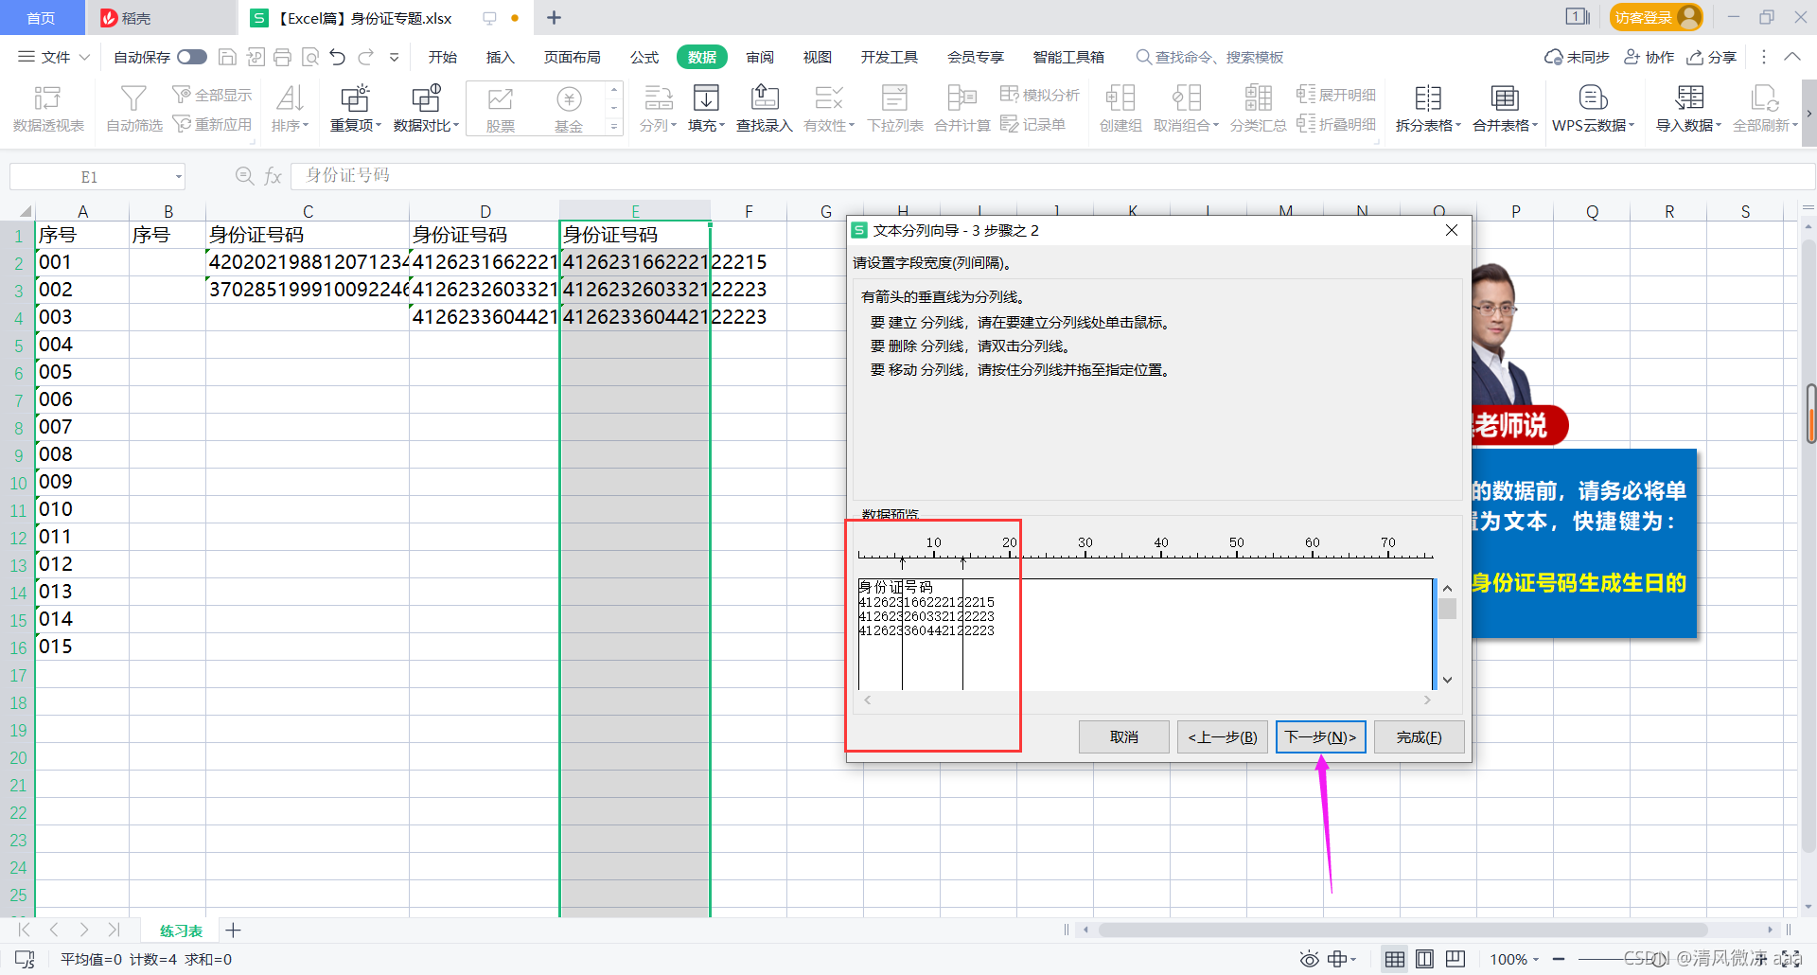The height and width of the screenshot is (975, 1817).
Task: Click the Stocks (股票) data type
Action: tap(500, 108)
